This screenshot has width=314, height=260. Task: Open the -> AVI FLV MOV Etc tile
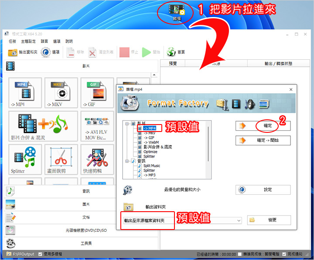coord(97,126)
